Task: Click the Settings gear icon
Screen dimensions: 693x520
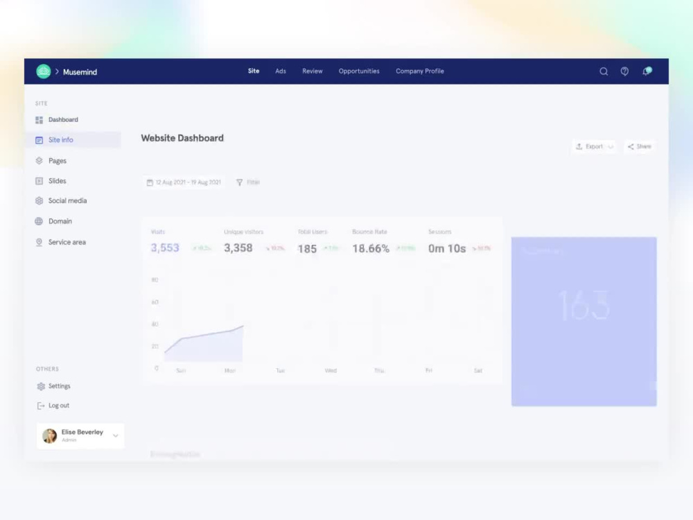Action: pyautogui.click(x=41, y=386)
